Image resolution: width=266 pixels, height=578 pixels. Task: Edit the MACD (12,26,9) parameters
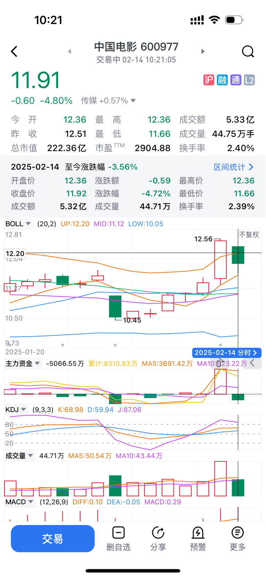(x=54, y=502)
